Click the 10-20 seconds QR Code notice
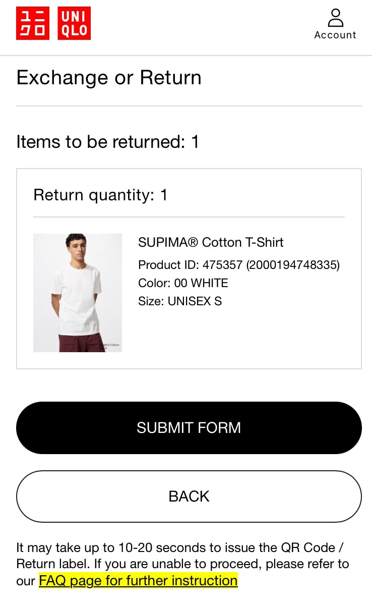Viewport: 372px width, 608px height. [182, 556]
